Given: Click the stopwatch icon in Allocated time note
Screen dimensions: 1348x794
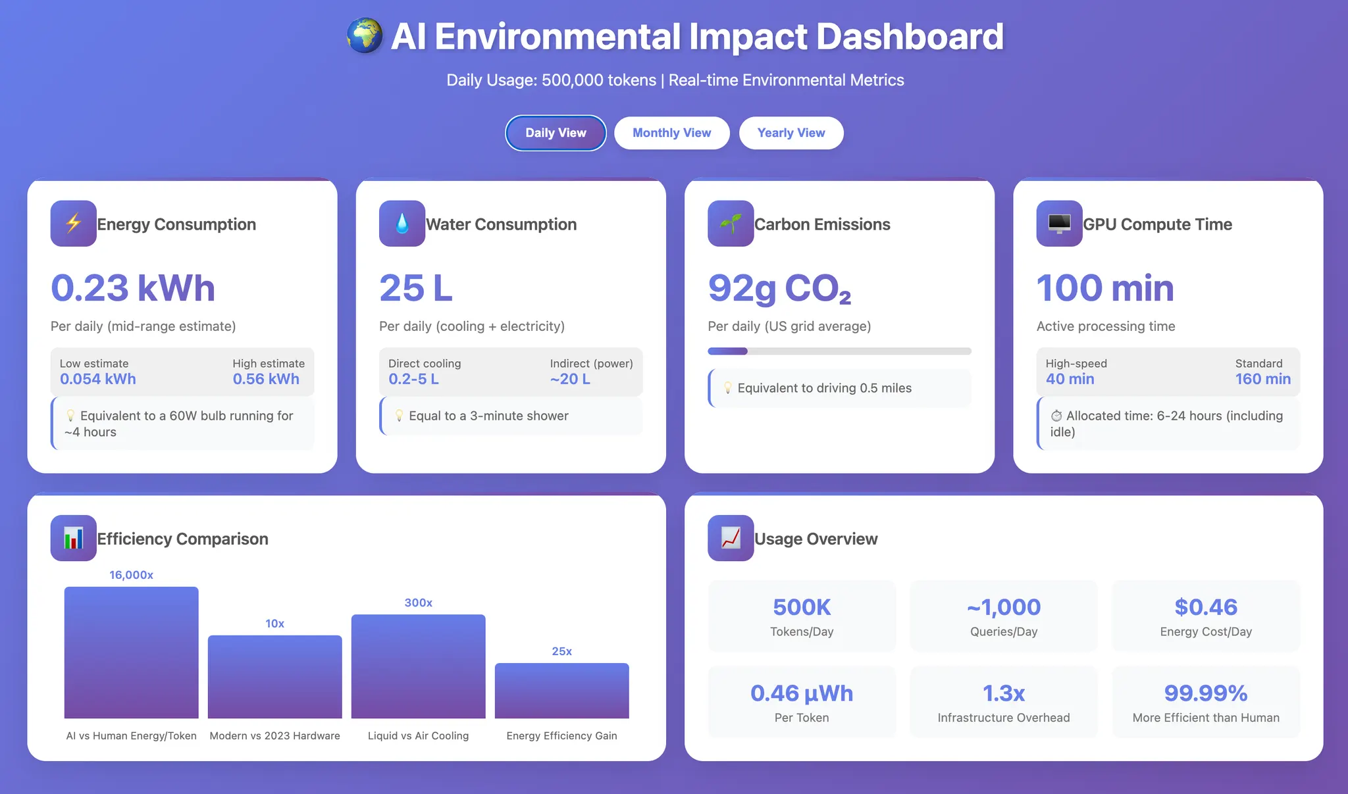Looking at the screenshot, I should tap(1056, 416).
